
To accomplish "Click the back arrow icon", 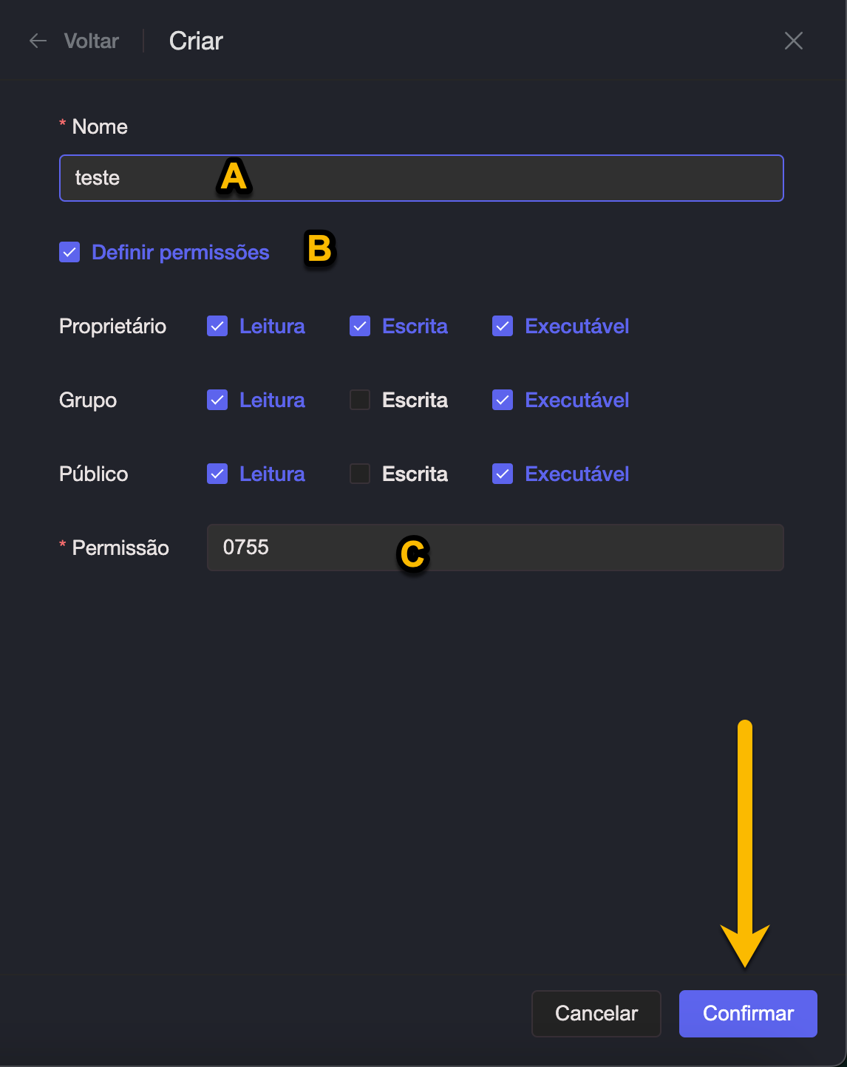I will tap(38, 41).
